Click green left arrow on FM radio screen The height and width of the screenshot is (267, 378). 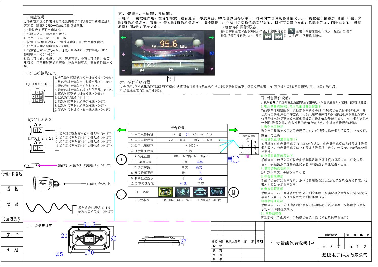[123, 38]
